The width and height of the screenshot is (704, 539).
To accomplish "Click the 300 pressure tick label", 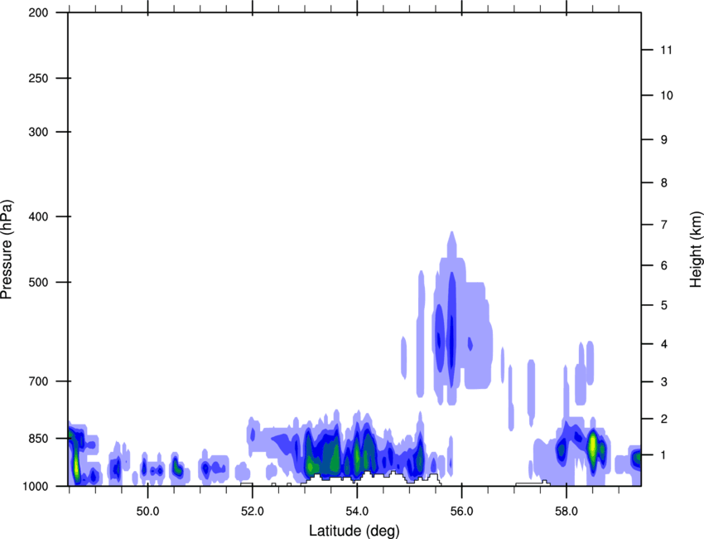I will coord(38,132).
